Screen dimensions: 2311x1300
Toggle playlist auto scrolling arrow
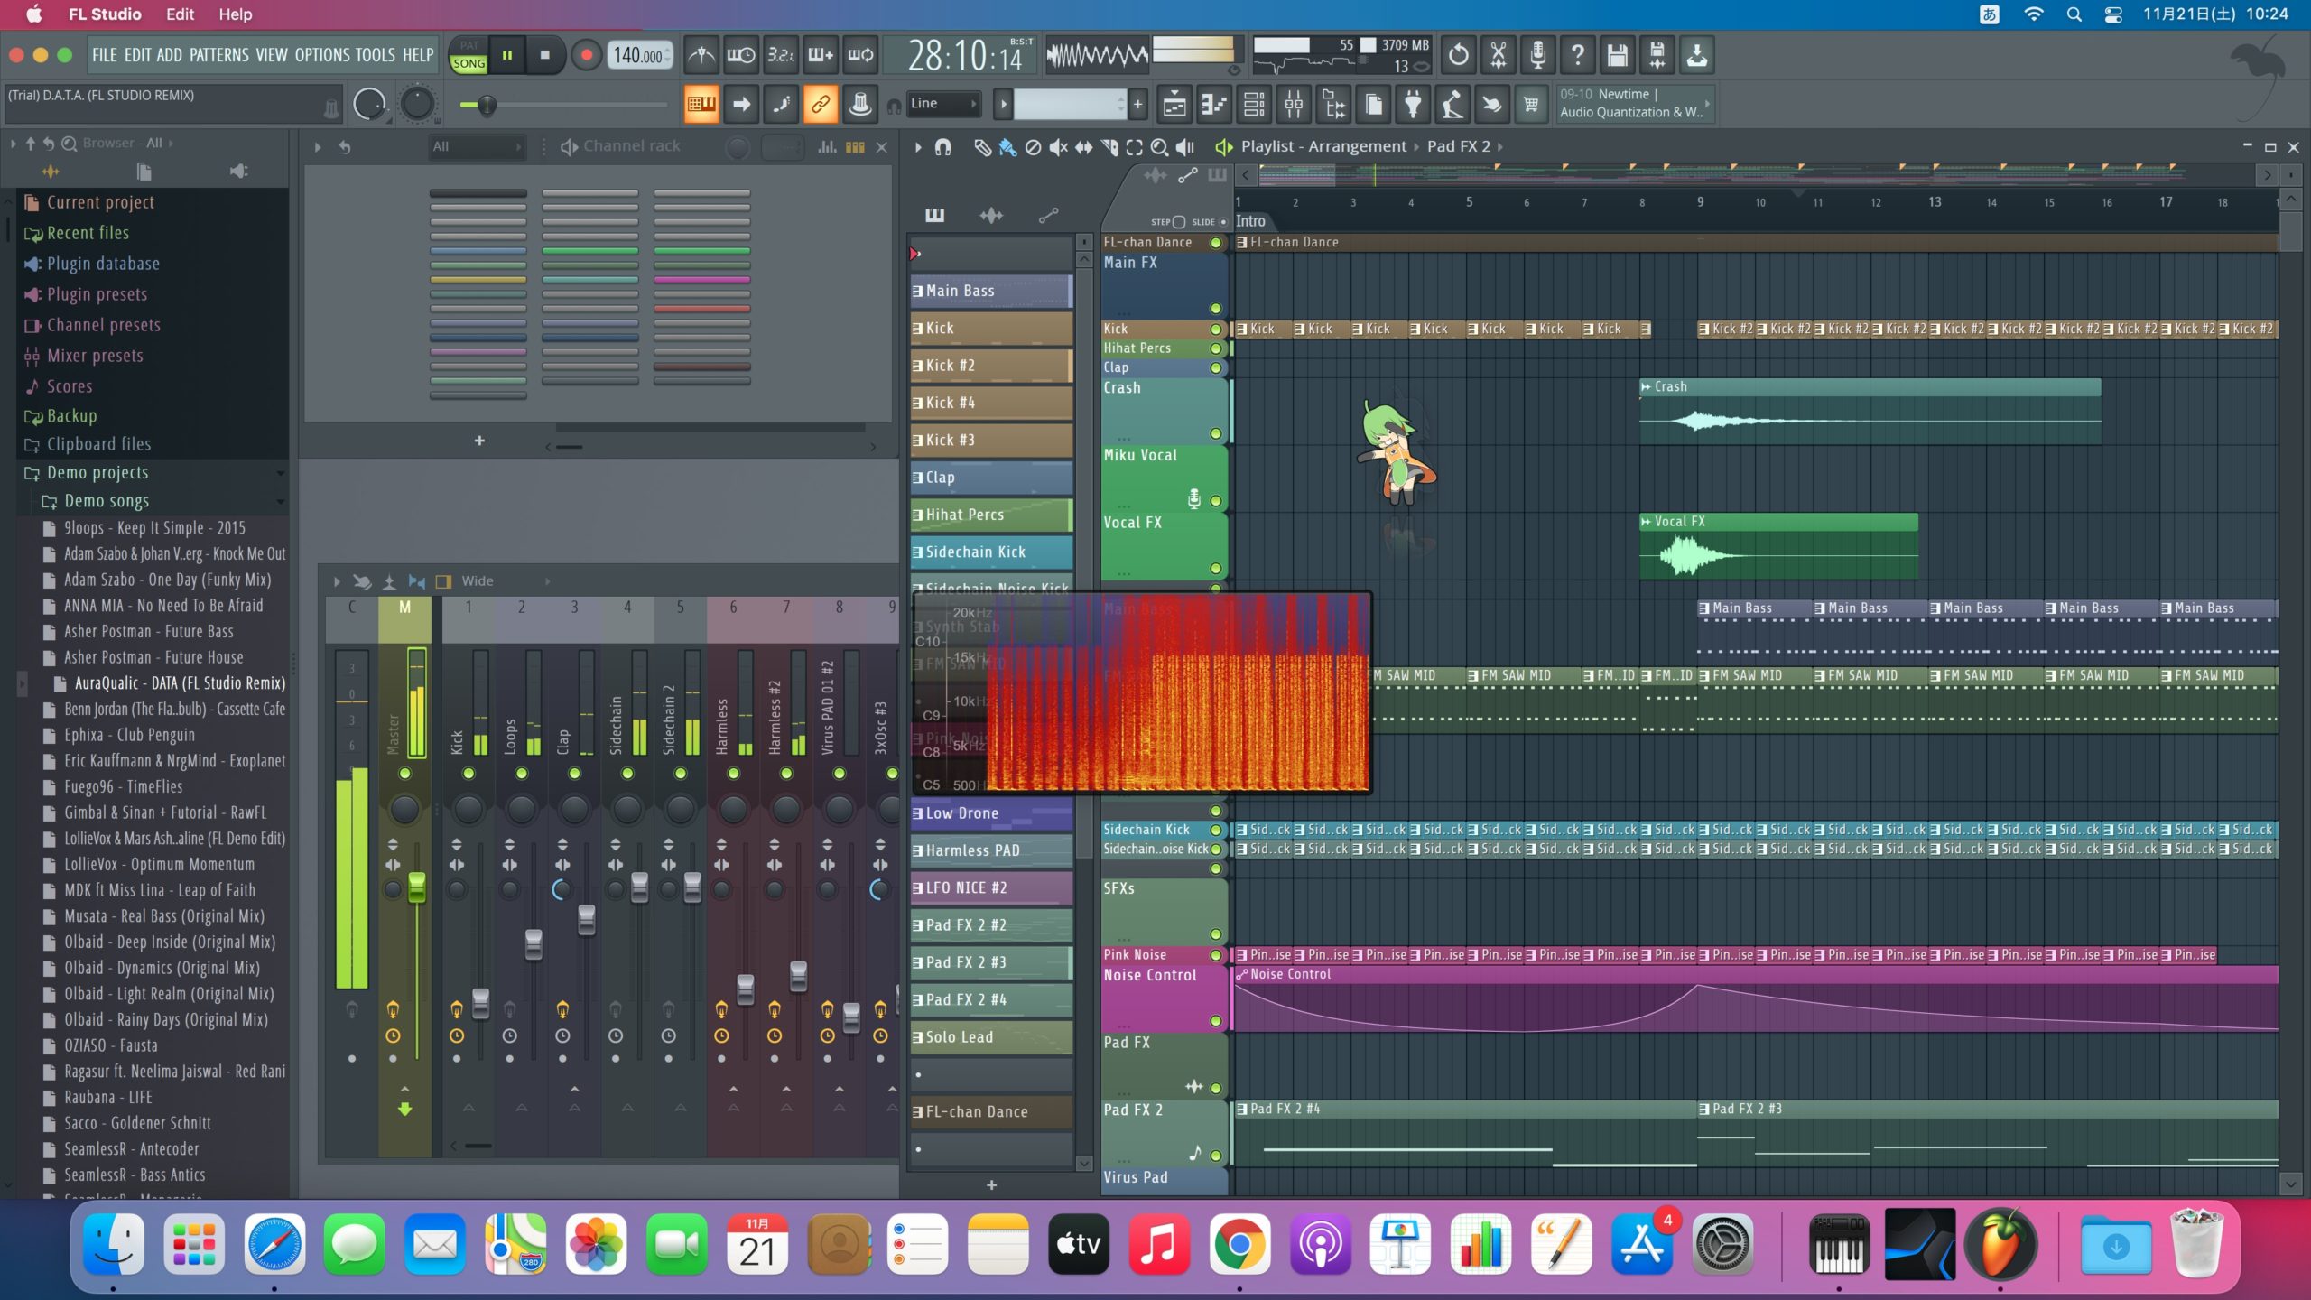click(x=741, y=105)
